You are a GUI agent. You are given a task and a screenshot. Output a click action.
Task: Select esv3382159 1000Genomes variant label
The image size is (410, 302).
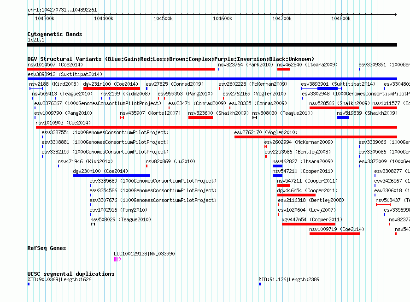pos(105,152)
